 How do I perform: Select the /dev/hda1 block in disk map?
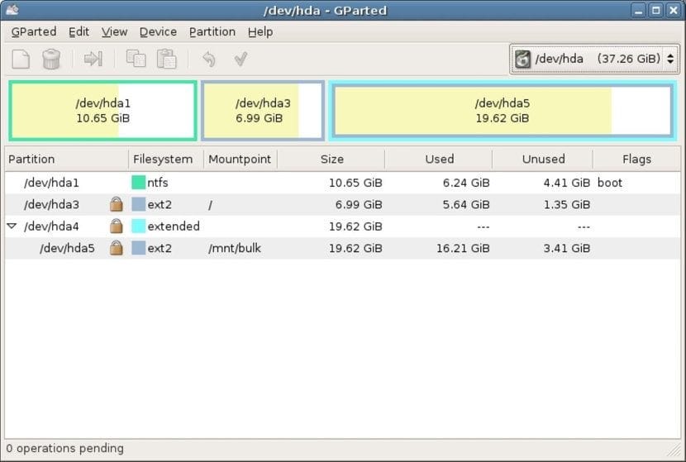pyautogui.click(x=102, y=111)
